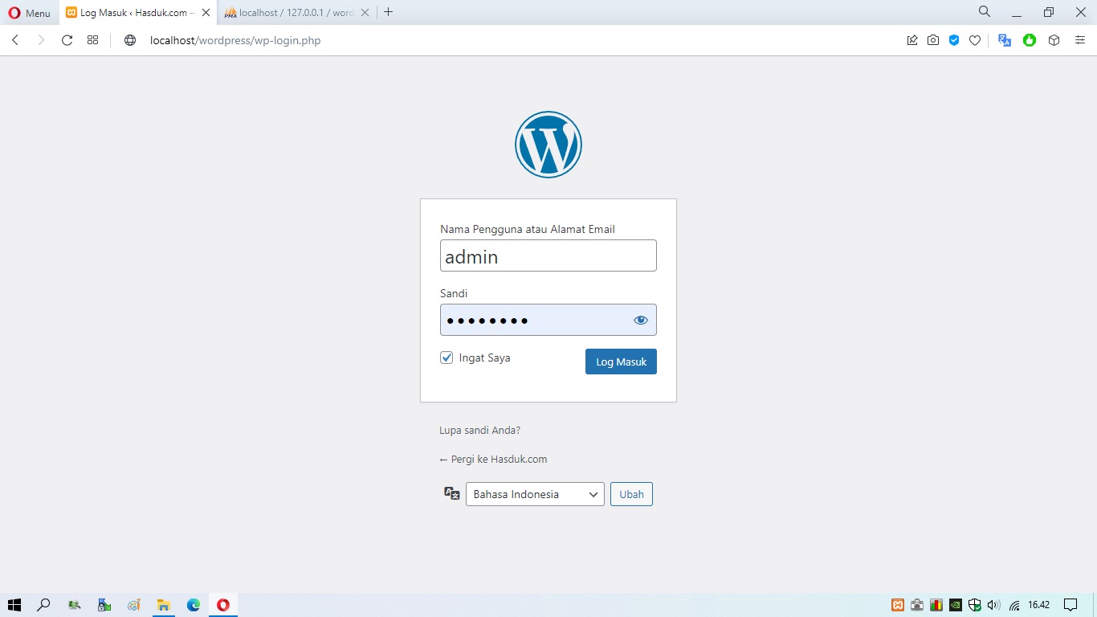The height and width of the screenshot is (617, 1097).
Task: Open the notification center icon
Action: click(1070, 605)
